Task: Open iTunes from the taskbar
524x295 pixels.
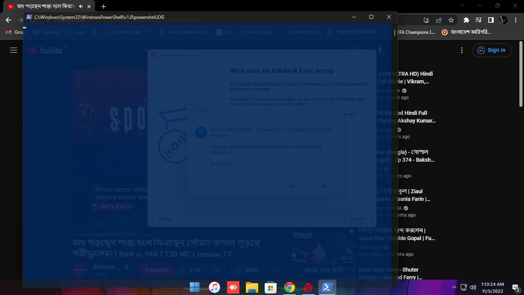Action: (x=214, y=287)
